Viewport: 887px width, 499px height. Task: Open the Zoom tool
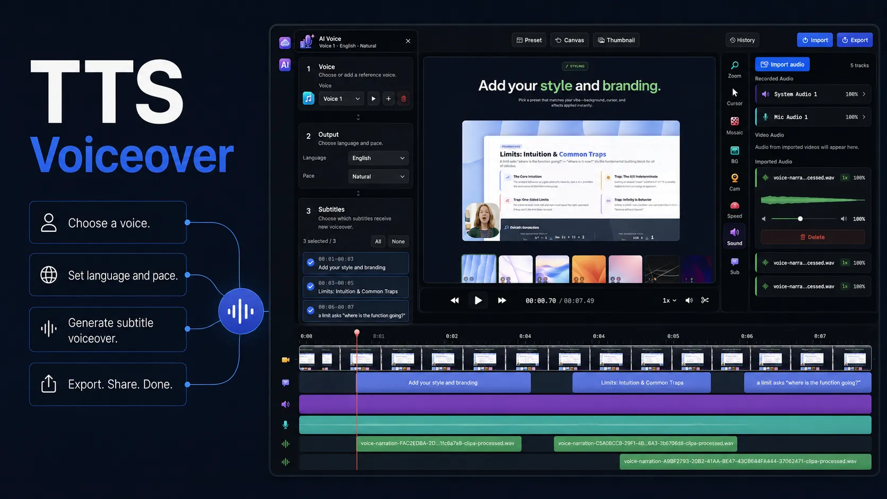click(734, 69)
